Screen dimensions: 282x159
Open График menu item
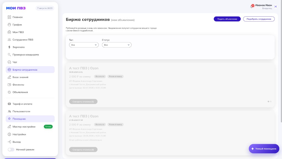click(x=30, y=25)
